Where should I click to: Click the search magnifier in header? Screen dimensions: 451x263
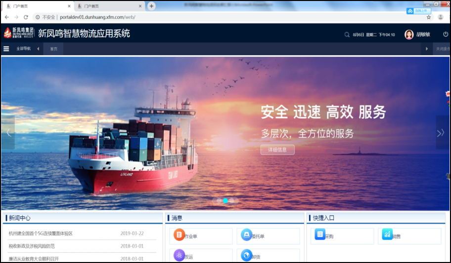(347, 35)
